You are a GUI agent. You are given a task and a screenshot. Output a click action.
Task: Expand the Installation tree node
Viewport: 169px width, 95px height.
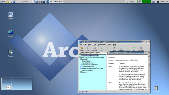tap(81, 59)
